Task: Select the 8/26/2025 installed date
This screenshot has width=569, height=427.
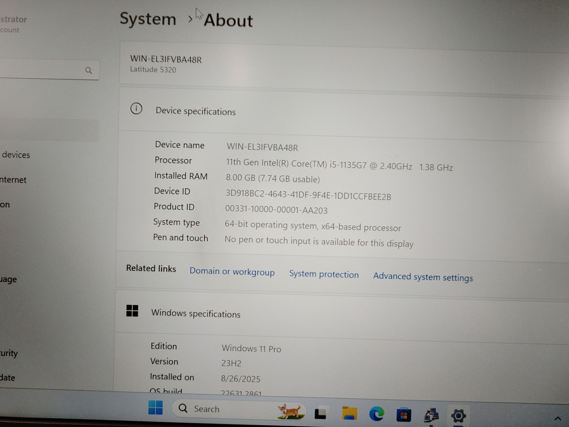Action: tap(240, 379)
